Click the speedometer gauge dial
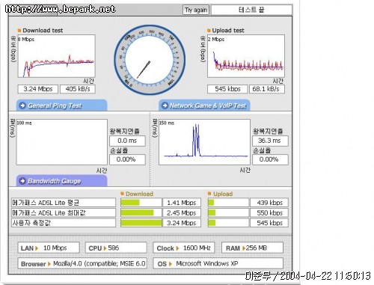This screenshot has width=374, height=285. (150, 60)
